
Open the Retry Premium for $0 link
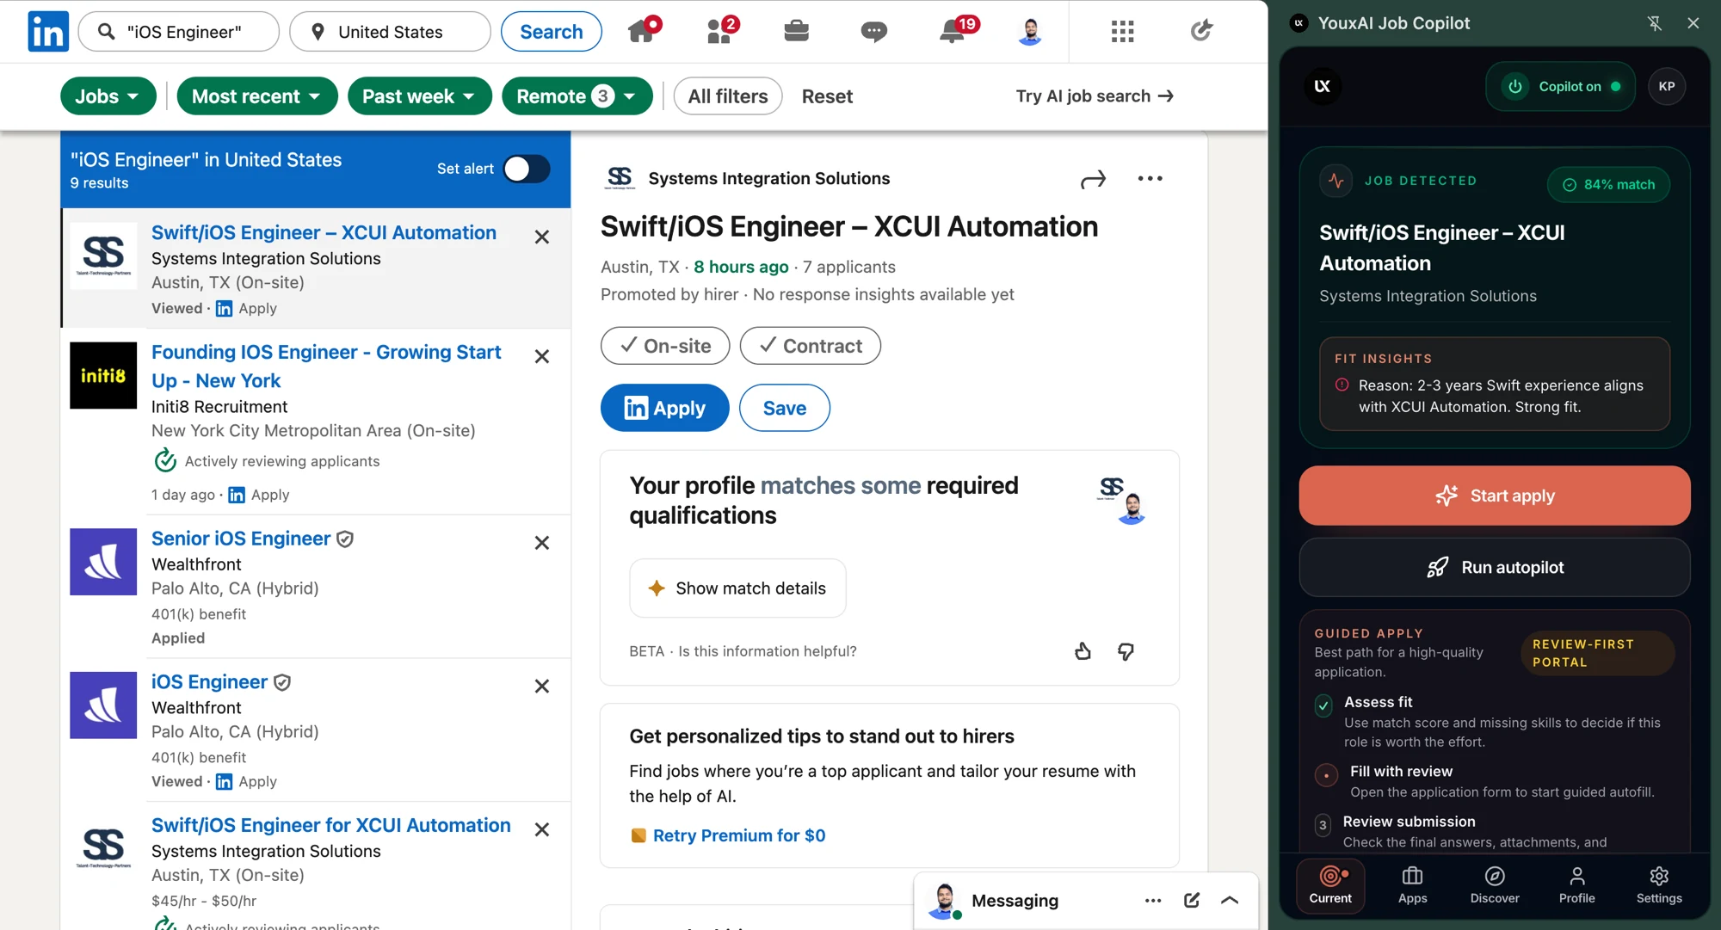(x=738, y=835)
